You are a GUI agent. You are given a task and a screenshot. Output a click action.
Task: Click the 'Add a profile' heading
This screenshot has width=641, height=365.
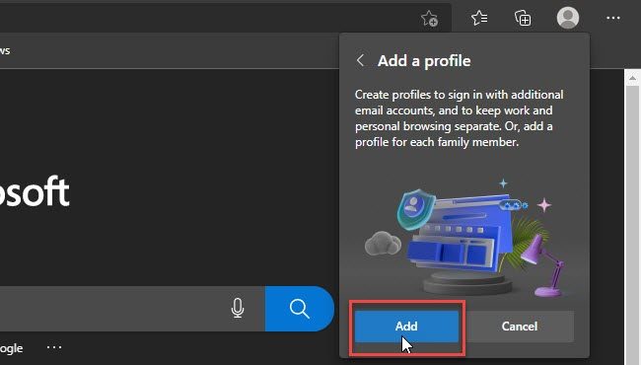tap(424, 61)
